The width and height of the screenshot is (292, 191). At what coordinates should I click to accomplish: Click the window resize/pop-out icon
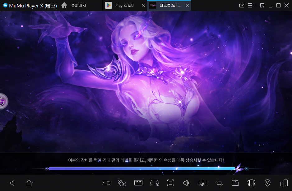click(262, 6)
